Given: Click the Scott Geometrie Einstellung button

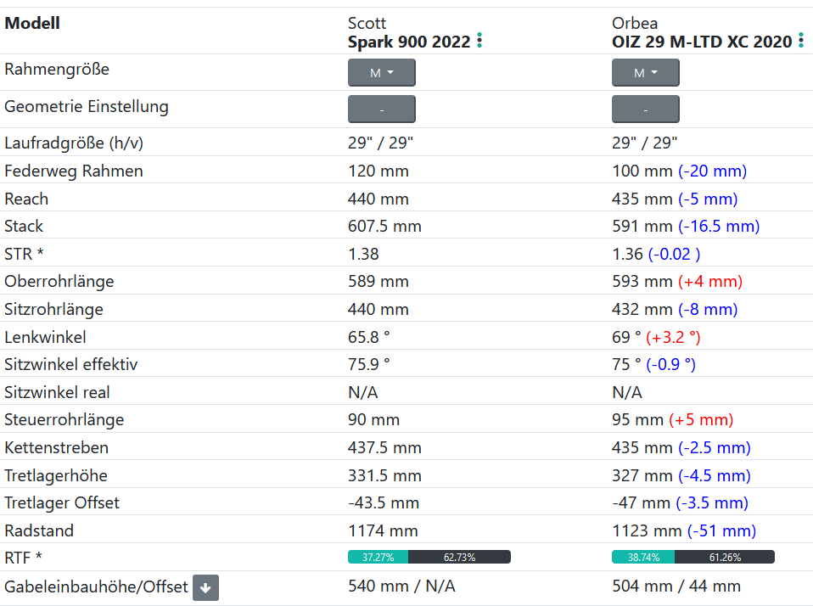Looking at the screenshot, I should [x=381, y=109].
